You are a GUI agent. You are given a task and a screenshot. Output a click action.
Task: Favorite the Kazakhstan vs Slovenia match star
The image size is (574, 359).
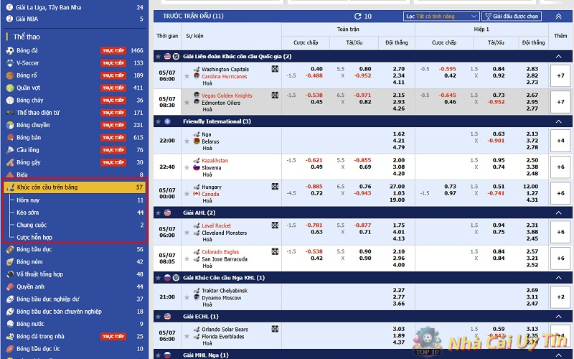click(187, 167)
